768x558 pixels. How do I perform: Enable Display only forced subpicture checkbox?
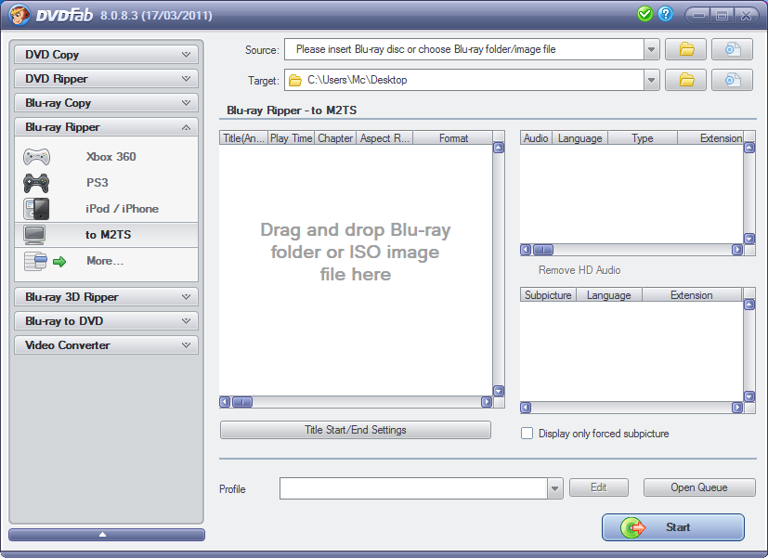click(x=527, y=434)
